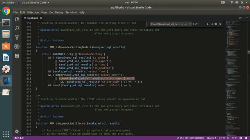The image size is (250, 140).
Task: Click line number 613 in the gutter
Action: click(x=29, y=79)
